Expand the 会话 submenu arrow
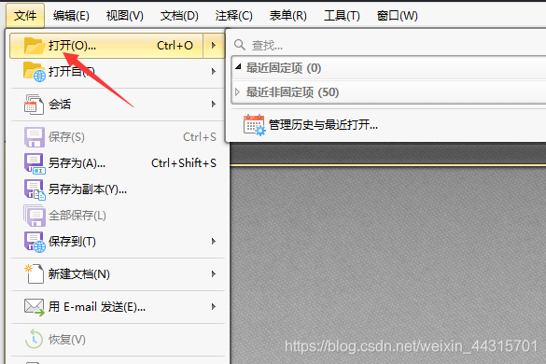Image resolution: width=546 pixels, height=364 pixels. coord(214,105)
